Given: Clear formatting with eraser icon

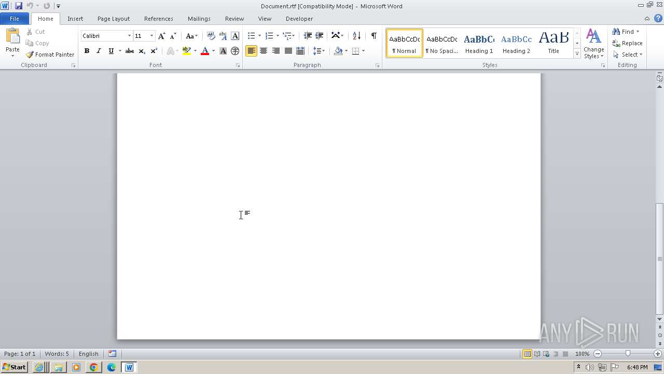Looking at the screenshot, I should (211, 36).
